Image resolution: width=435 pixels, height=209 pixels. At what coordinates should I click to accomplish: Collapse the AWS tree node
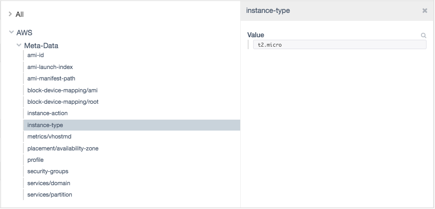11,32
